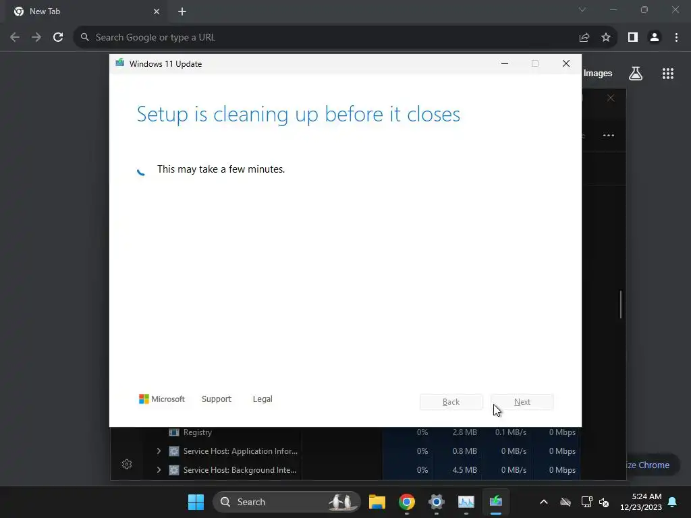Click the page scrollbar thumb
Image resolution: width=691 pixels, height=518 pixels.
pyautogui.click(x=621, y=304)
